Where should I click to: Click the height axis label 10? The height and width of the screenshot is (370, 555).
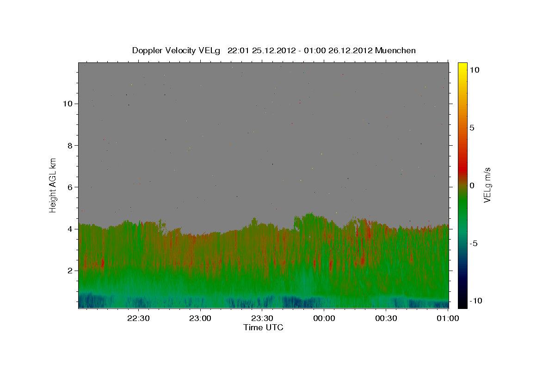68,104
